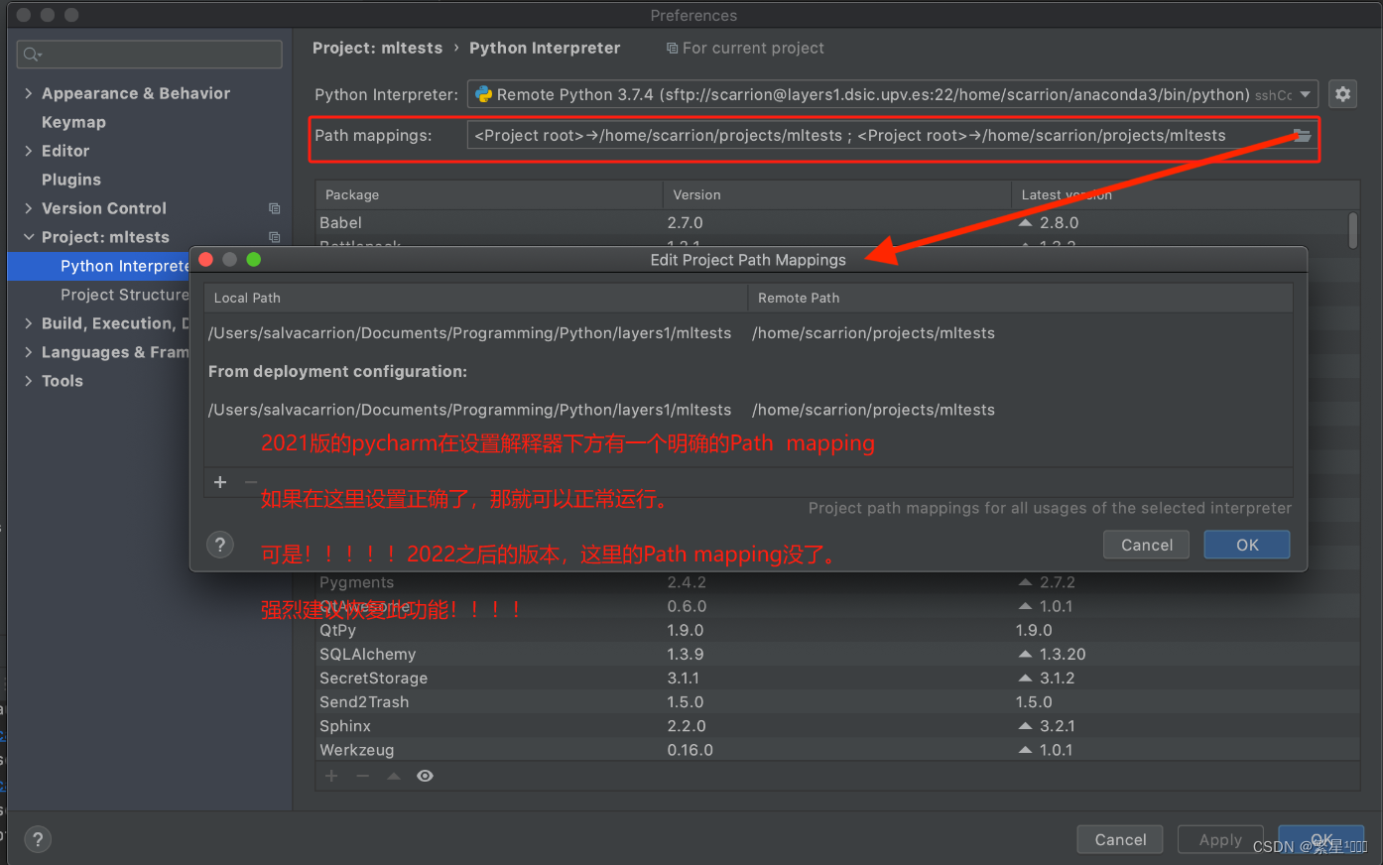Expand Appearance & Behavior section
Image resolution: width=1383 pixels, height=865 pixels.
pos(28,93)
